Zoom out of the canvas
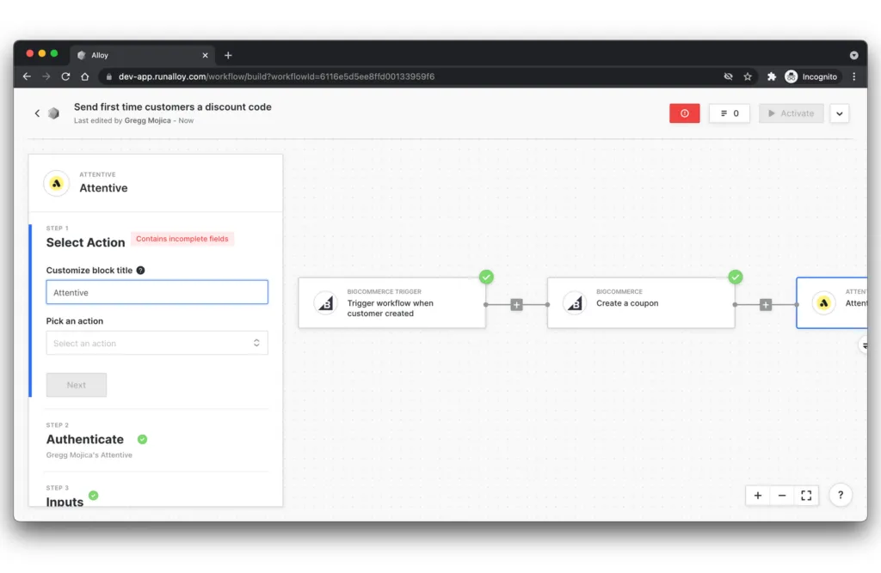881x573 pixels. 781,495
